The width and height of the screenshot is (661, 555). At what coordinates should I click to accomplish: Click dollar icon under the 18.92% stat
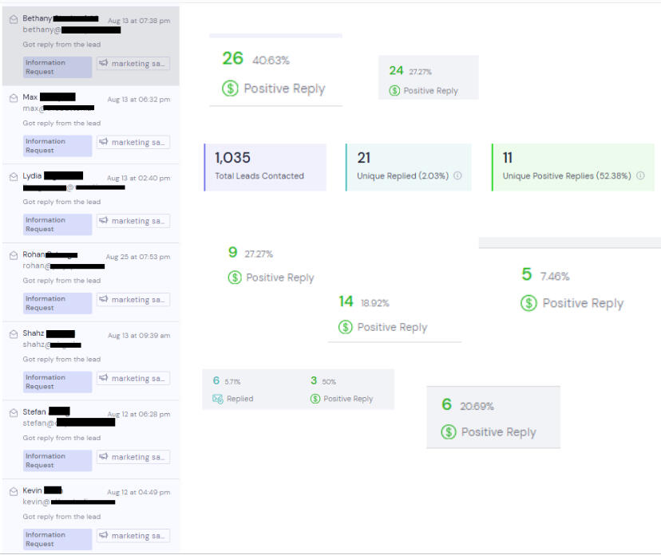point(346,327)
